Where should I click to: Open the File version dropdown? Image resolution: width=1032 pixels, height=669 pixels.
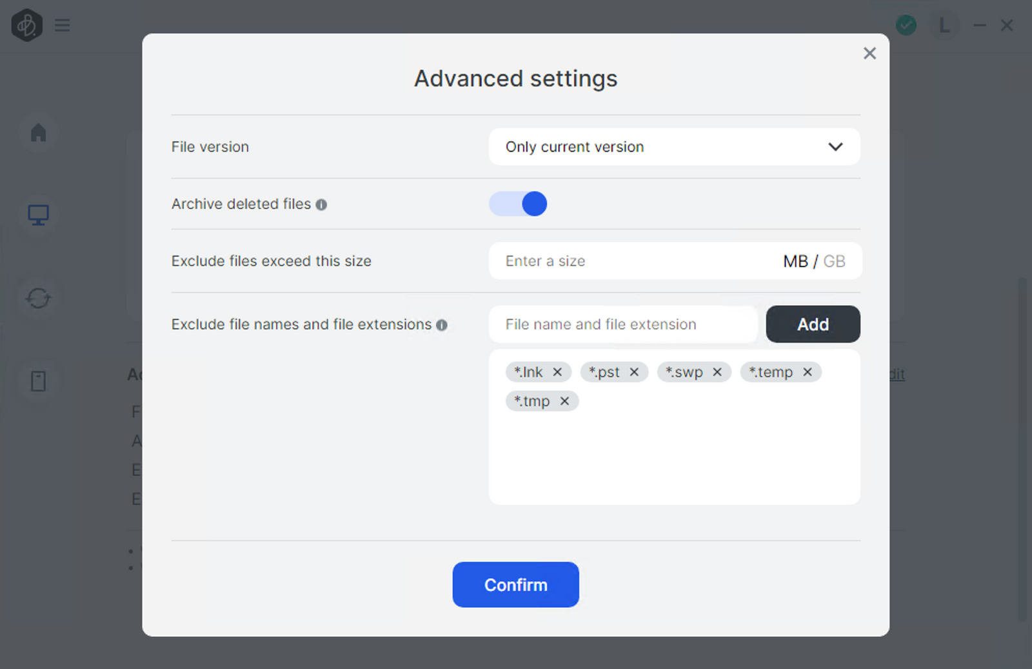[x=674, y=146]
